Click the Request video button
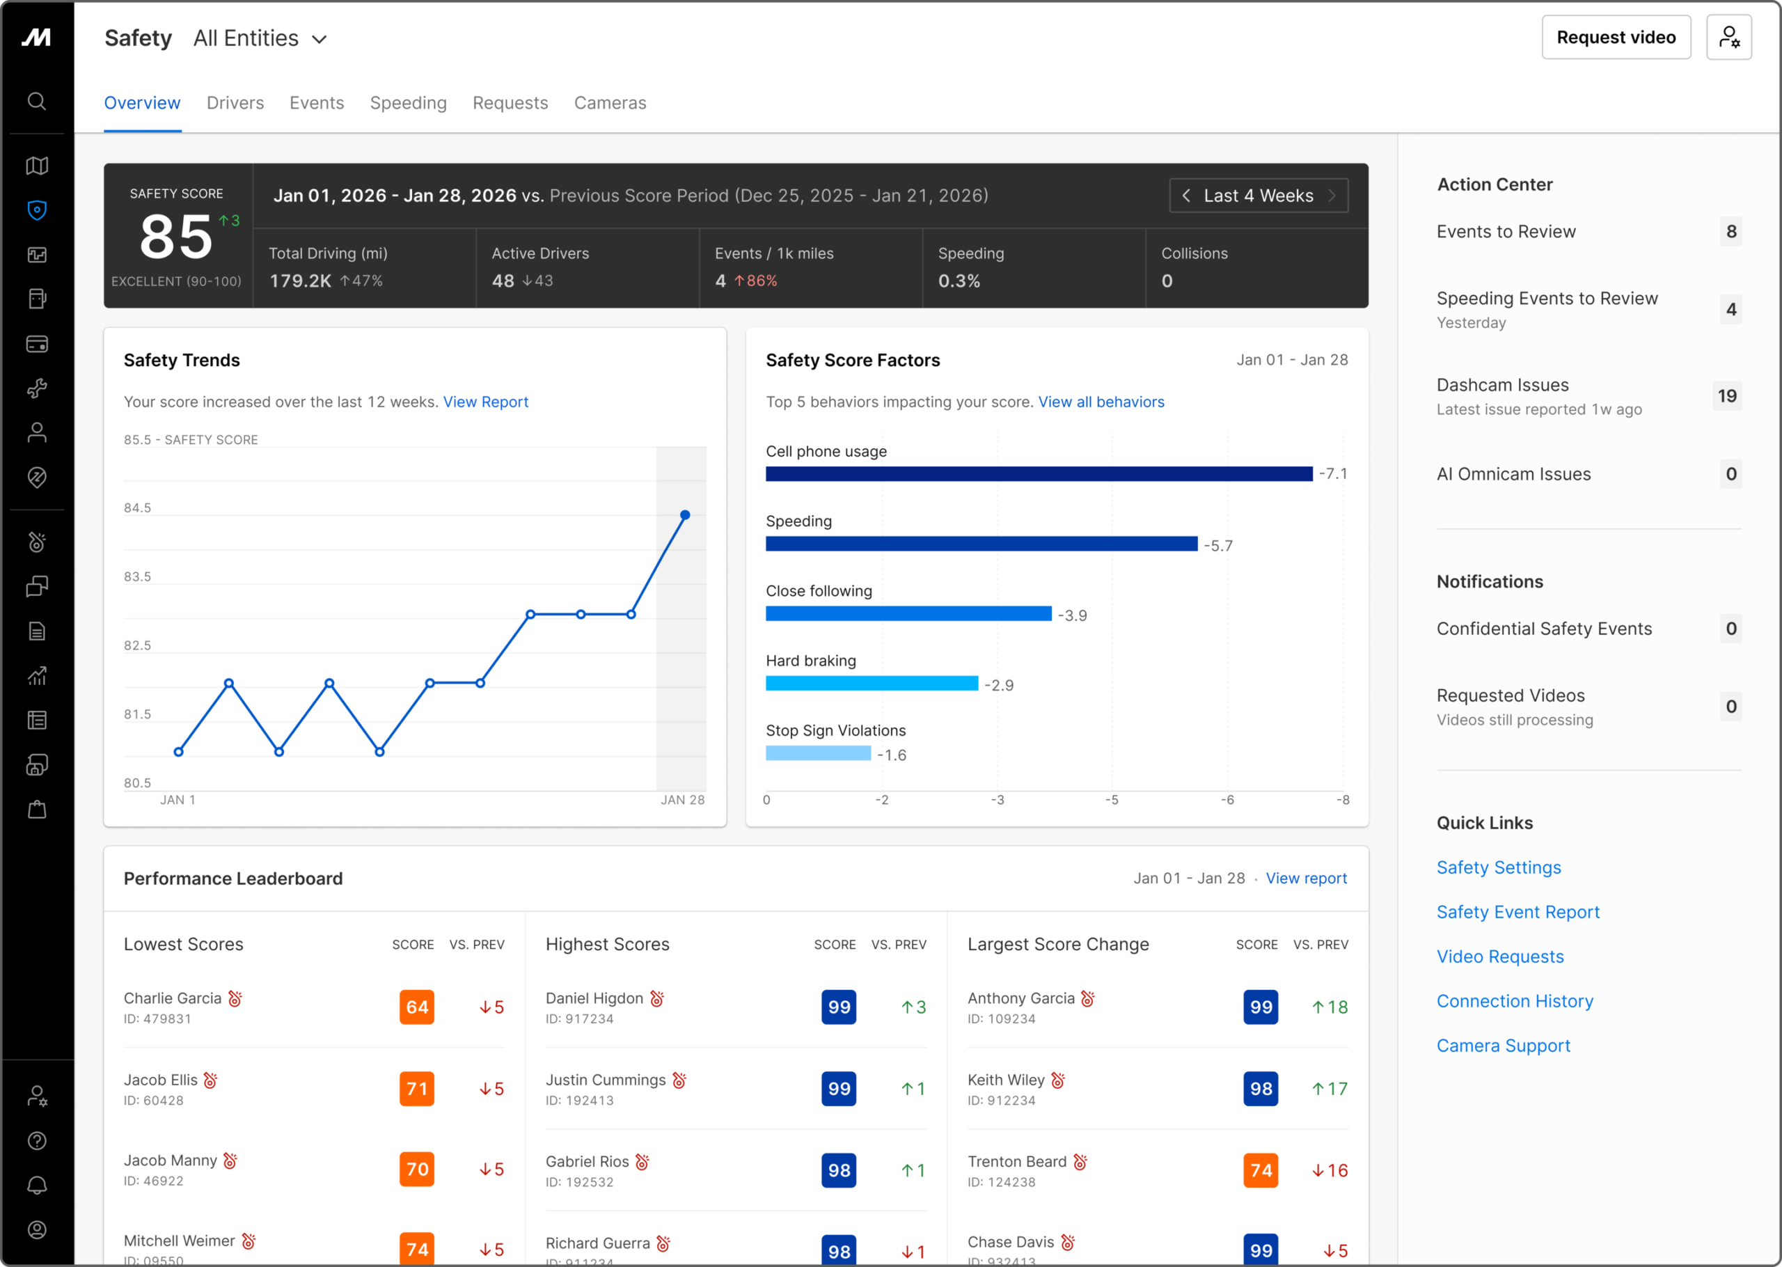This screenshot has height=1267, width=1782. coord(1616,37)
